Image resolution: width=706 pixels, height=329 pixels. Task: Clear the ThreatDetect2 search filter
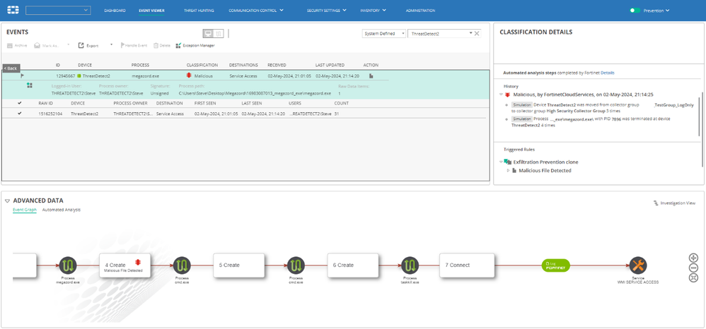click(477, 33)
